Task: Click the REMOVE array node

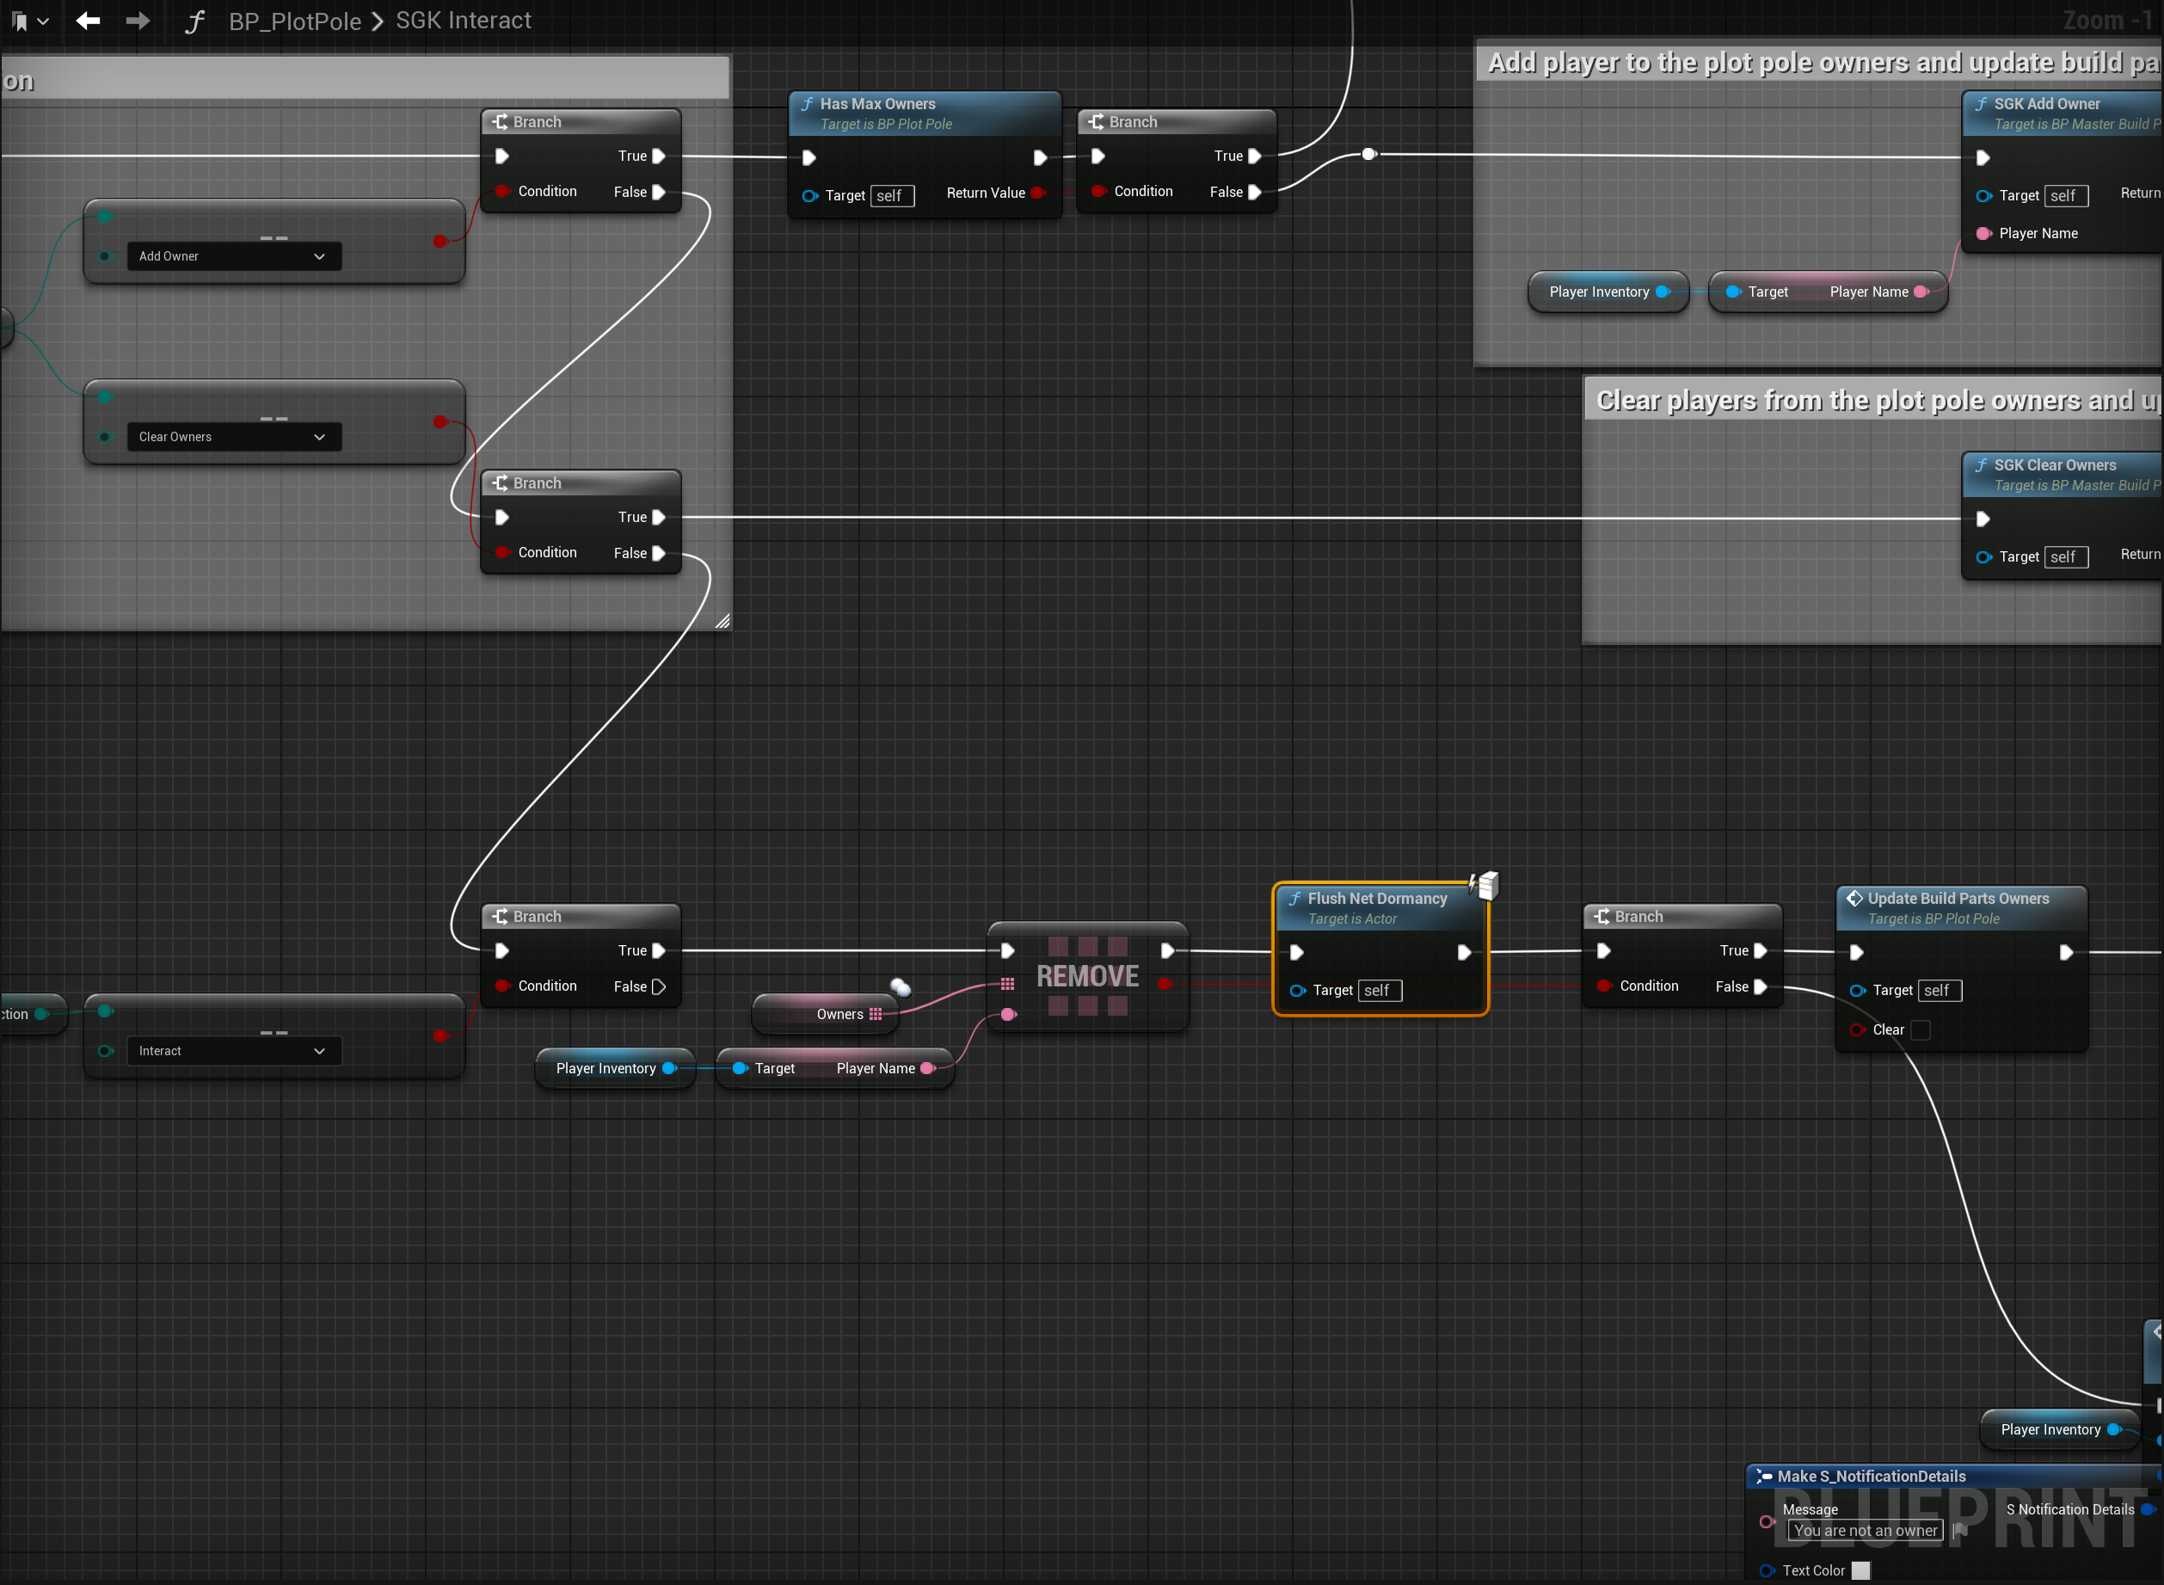Action: tap(1086, 976)
